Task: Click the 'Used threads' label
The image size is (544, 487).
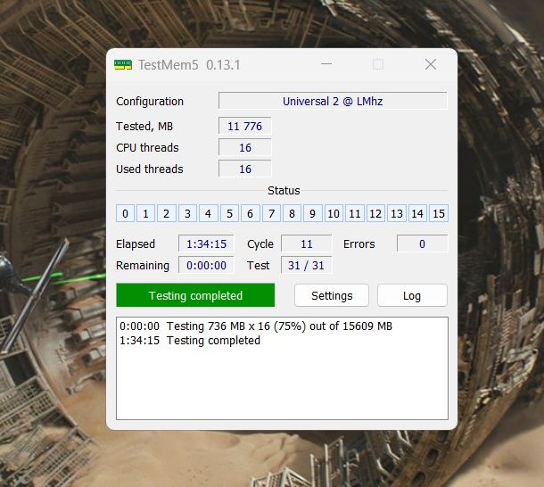Action: (150, 169)
